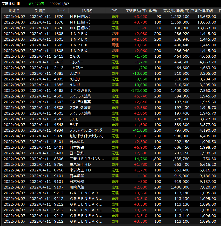This screenshot has height=226, width=221.
Task: Click the プレミアアンチエイジング stock name
Action: click(86, 130)
